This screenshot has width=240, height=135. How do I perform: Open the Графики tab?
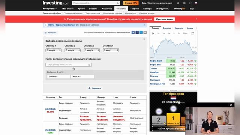135,9
